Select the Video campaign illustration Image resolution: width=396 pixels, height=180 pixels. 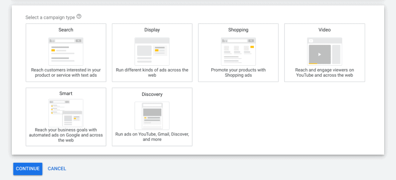pos(325,51)
